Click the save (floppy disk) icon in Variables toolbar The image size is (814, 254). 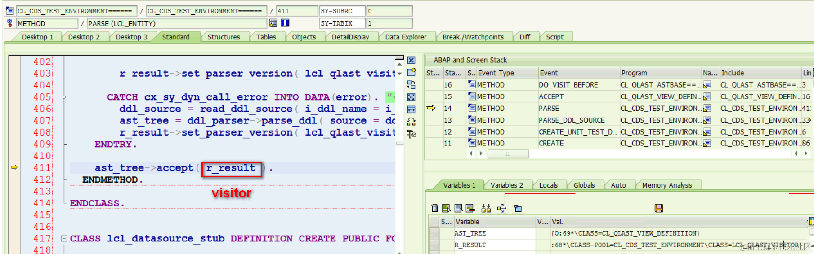click(659, 208)
